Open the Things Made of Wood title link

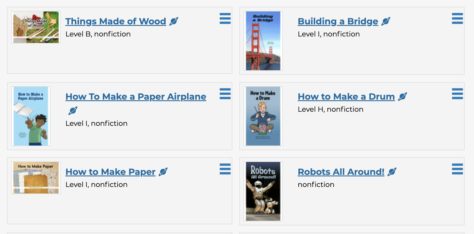(x=116, y=21)
